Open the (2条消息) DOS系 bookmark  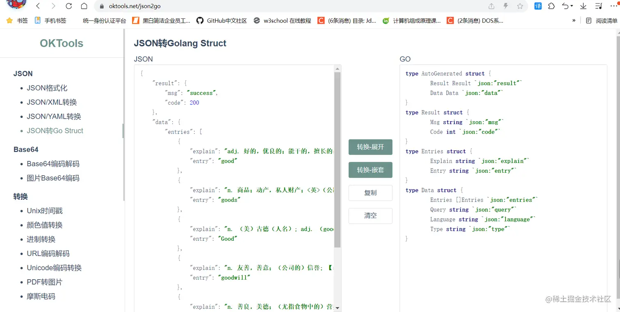click(475, 20)
